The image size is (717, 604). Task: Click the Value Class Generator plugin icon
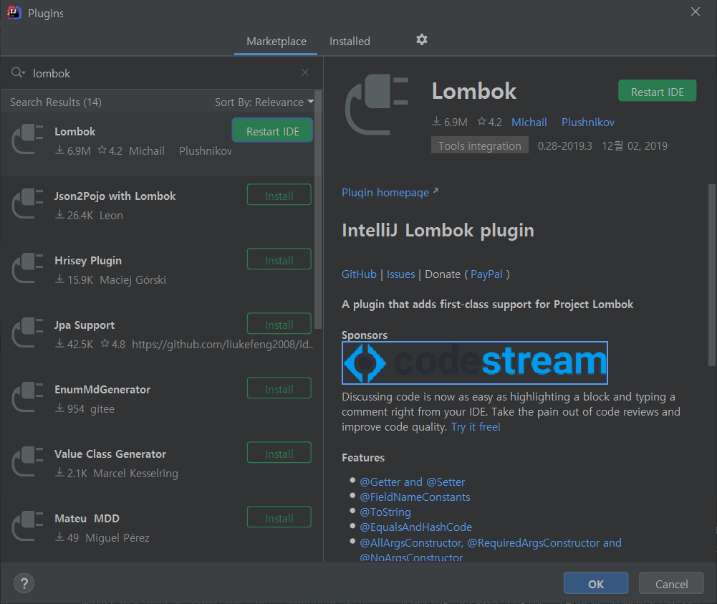coord(27,462)
